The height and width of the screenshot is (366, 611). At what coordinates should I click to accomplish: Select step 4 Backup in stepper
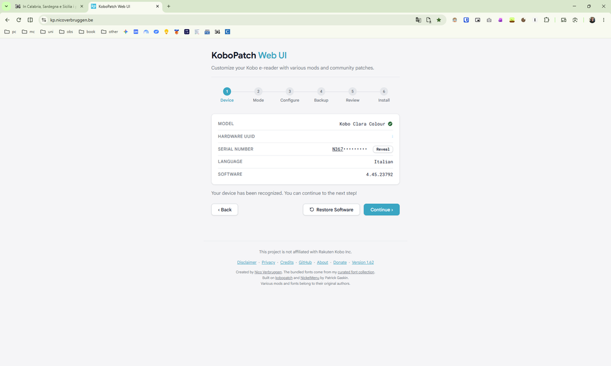pyautogui.click(x=321, y=95)
